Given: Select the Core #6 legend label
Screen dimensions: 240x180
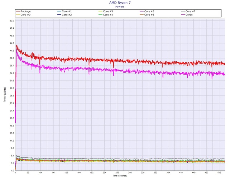Looking at the screenshot, I should [x=149, y=15].
